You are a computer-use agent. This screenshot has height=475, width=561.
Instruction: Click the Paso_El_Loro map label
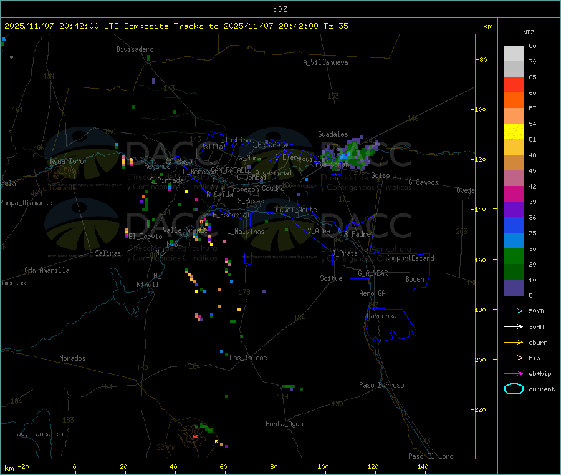(431, 456)
